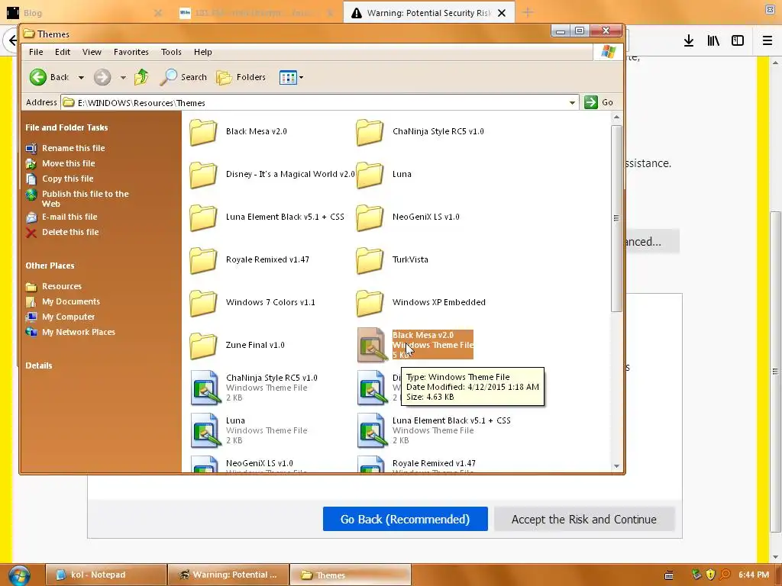Viewport: 782px width, 586px height.
Task: Select the Disney Magical World folder
Action: 272,175
